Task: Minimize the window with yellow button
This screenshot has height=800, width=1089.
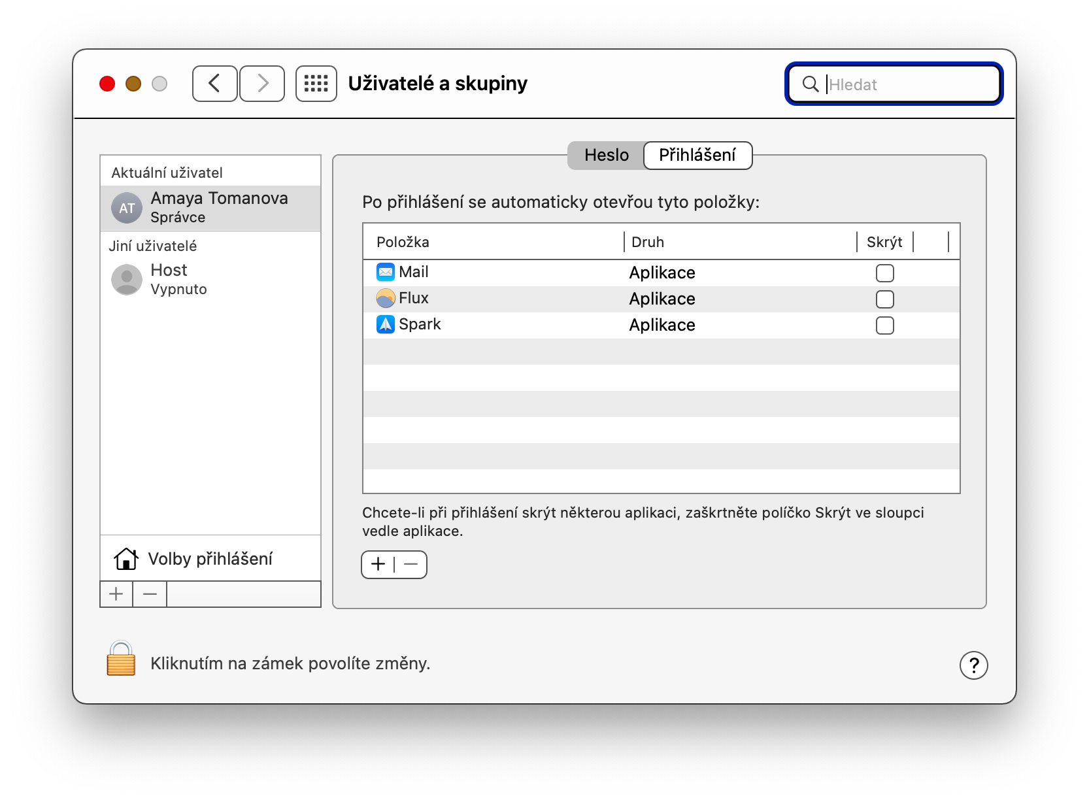Action: click(133, 84)
